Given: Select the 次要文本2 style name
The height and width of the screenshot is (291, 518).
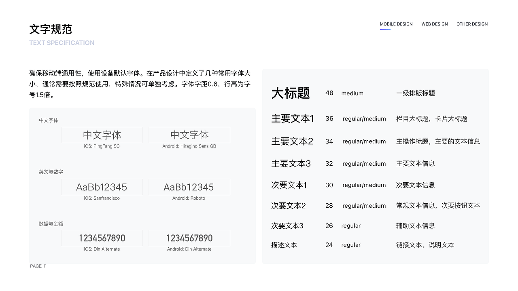Looking at the screenshot, I should (289, 206).
